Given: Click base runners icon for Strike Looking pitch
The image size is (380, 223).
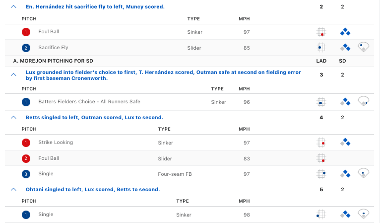Looking at the screenshot, I should pyautogui.click(x=345, y=143).
